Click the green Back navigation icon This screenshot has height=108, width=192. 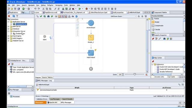[23, 9]
